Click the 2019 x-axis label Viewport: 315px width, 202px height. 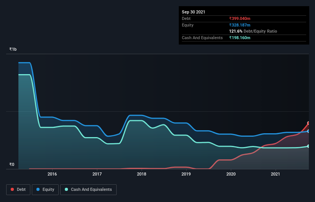point(186,174)
